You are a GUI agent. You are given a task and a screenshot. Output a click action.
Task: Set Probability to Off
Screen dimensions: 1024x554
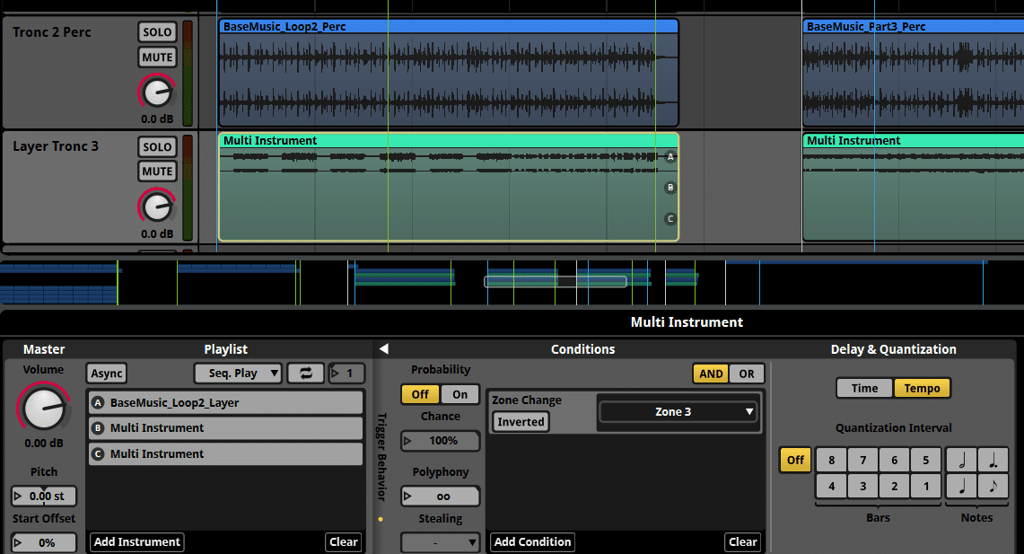coord(420,394)
